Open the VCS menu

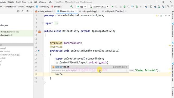pyautogui.click(x=35, y=2)
